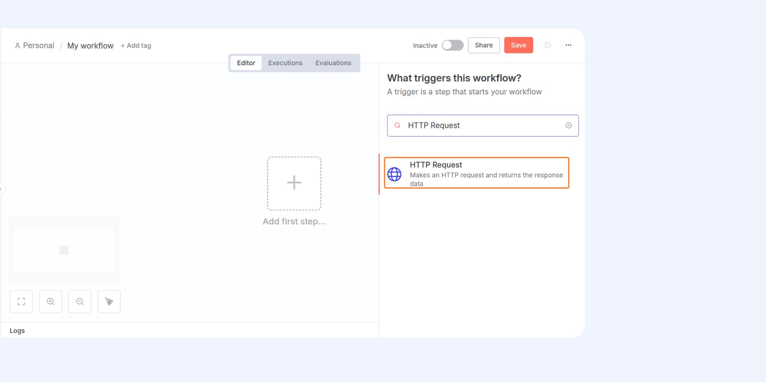
Task: Zoom out on the workflow canvas
Action: [x=80, y=302]
